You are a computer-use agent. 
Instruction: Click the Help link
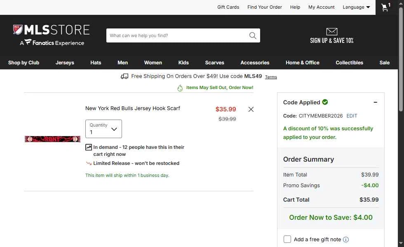point(295,7)
